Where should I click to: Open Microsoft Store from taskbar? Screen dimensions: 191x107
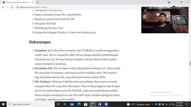[x=86, y=104]
